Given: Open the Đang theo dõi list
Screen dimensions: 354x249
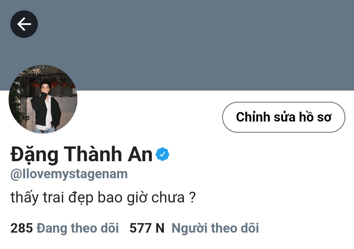Looking at the screenshot, I should point(78,228).
